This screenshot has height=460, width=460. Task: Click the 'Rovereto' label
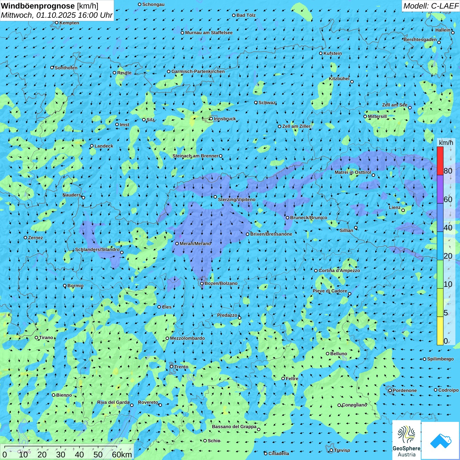148,402
